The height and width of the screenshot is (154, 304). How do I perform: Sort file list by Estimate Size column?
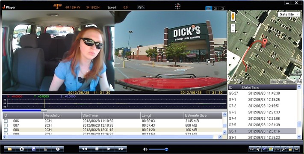(x=203, y=115)
